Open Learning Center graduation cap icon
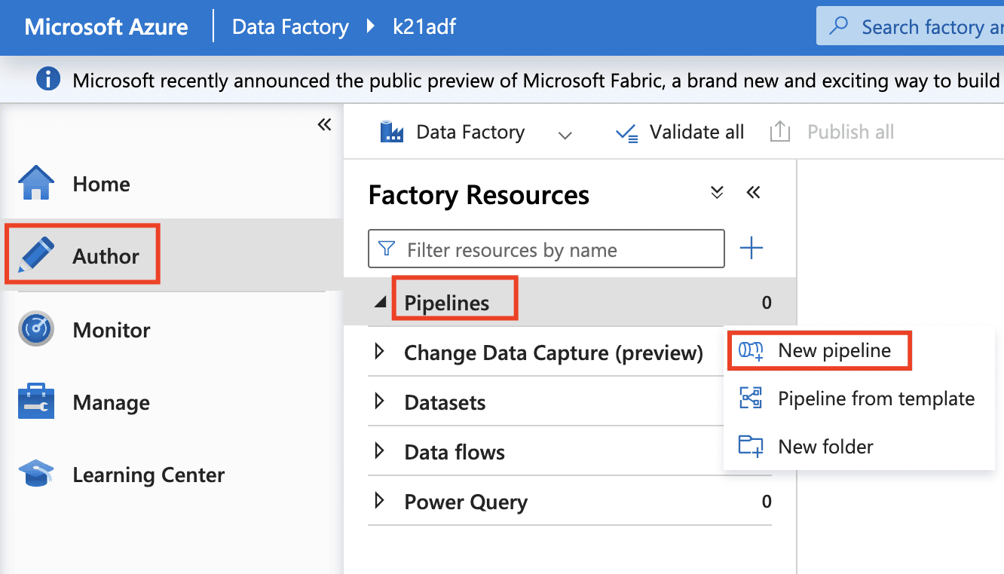1004x574 pixels. coord(36,475)
